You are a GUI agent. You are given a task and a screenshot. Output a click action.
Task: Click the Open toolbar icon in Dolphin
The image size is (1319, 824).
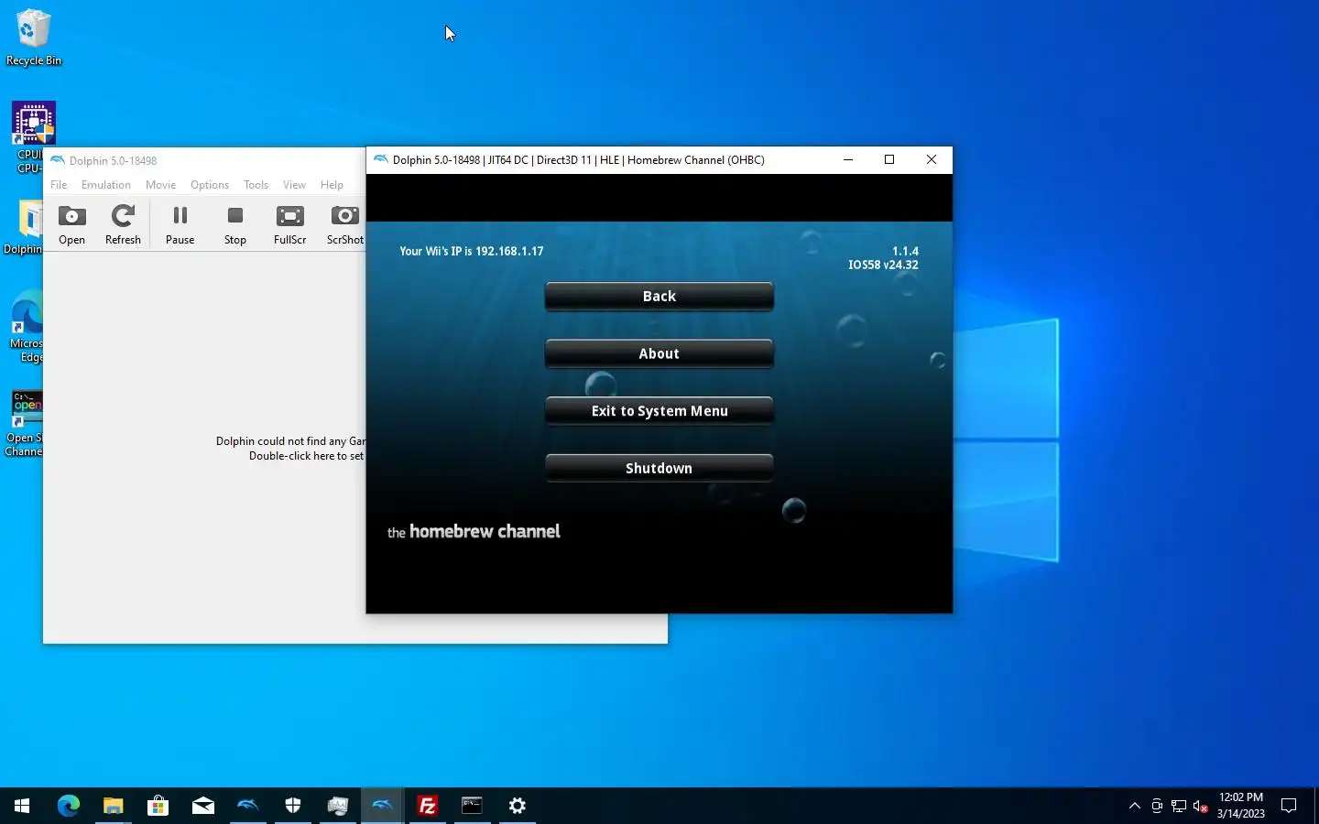(x=71, y=225)
